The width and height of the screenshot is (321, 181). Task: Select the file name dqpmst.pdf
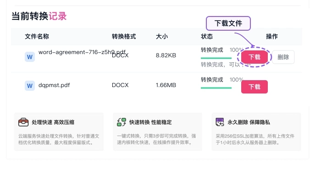(54, 85)
